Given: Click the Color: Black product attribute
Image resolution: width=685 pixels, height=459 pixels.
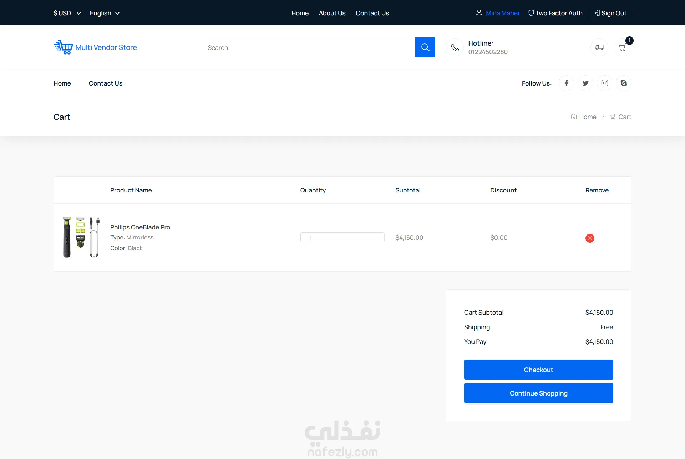Looking at the screenshot, I should [x=126, y=248].
